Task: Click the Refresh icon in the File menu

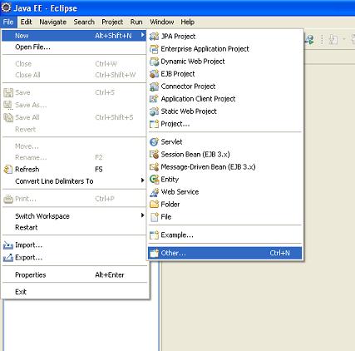Action: (x=8, y=169)
